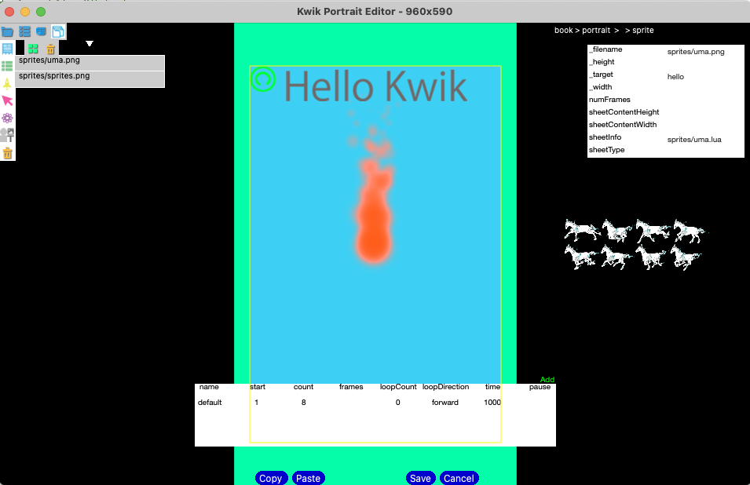Click the green Add link above the sequence table
The width and height of the screenshot is (750, 485).
[x=547, y=379]
